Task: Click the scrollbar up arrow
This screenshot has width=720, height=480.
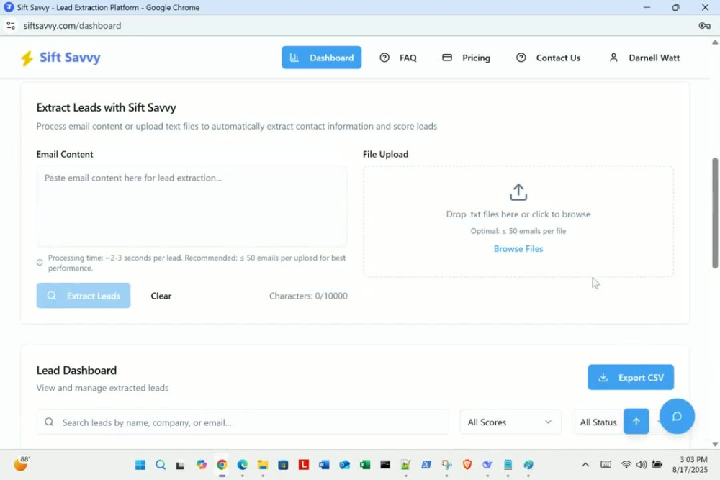Action: click(x=715, y=42)
